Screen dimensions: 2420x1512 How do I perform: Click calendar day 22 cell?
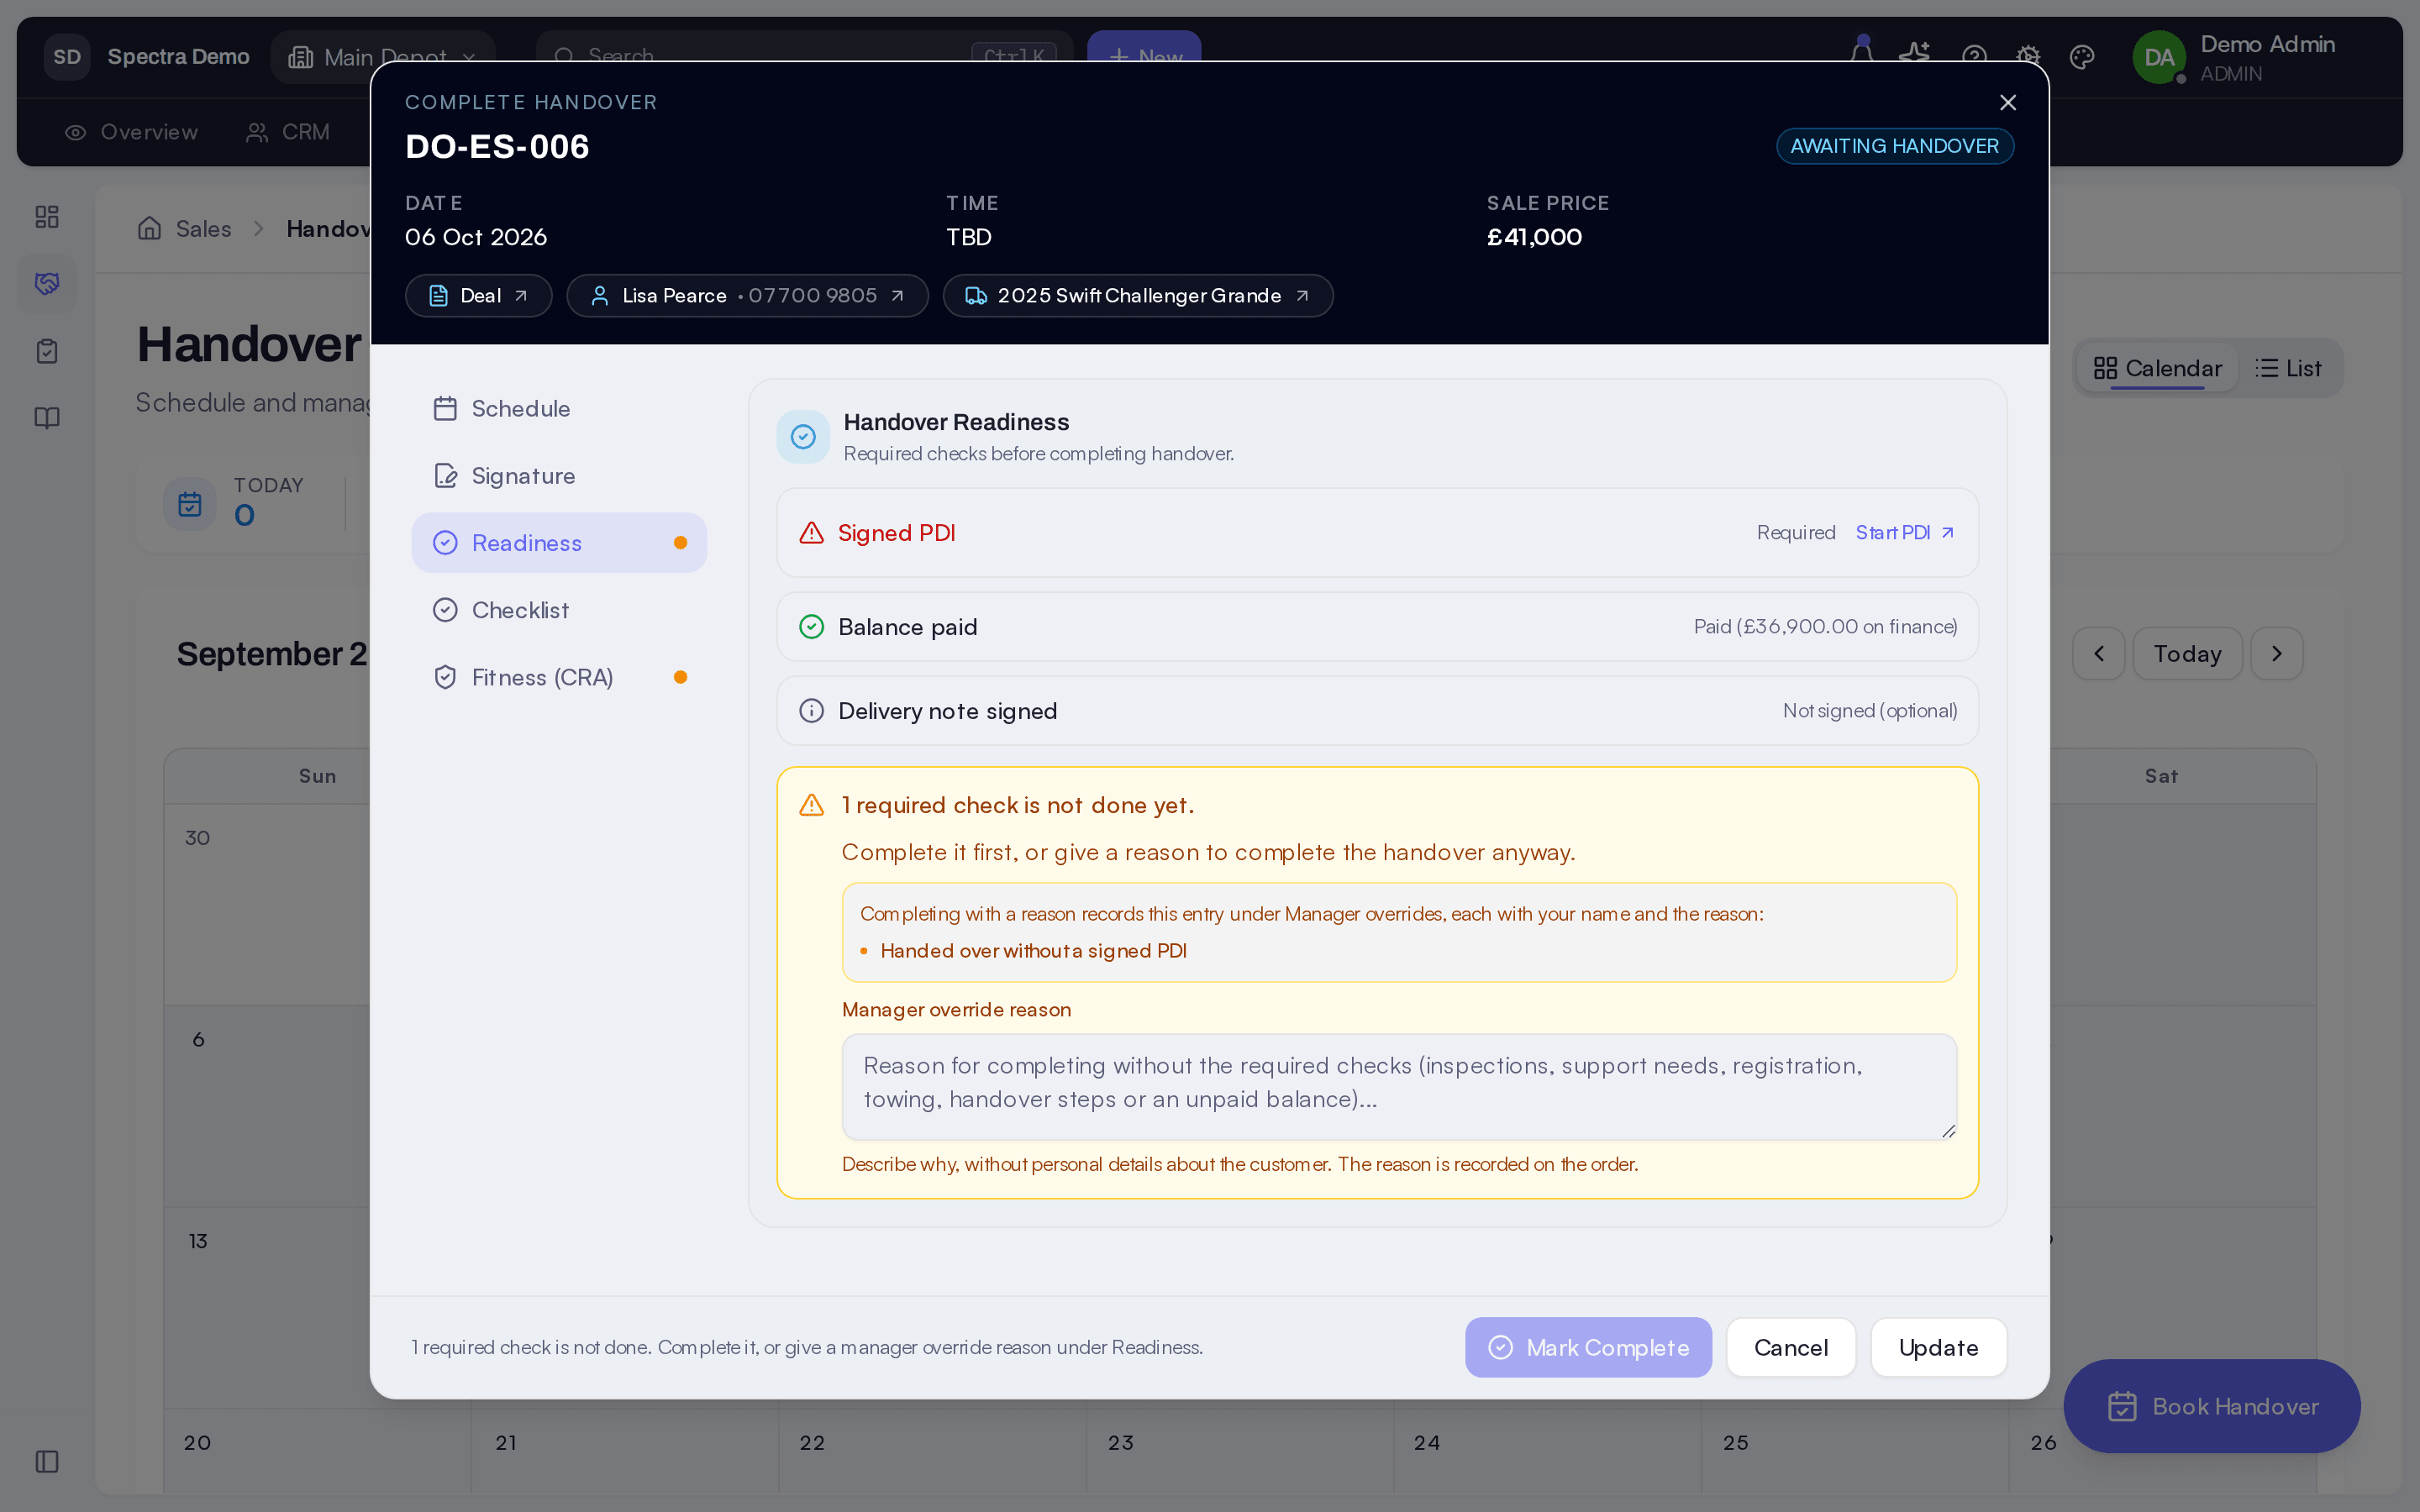pos(933,1452)
